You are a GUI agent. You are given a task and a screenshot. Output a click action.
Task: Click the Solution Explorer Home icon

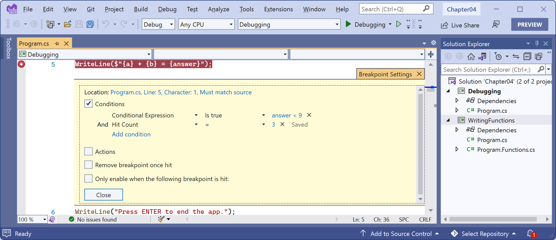(x=471, y=56)
